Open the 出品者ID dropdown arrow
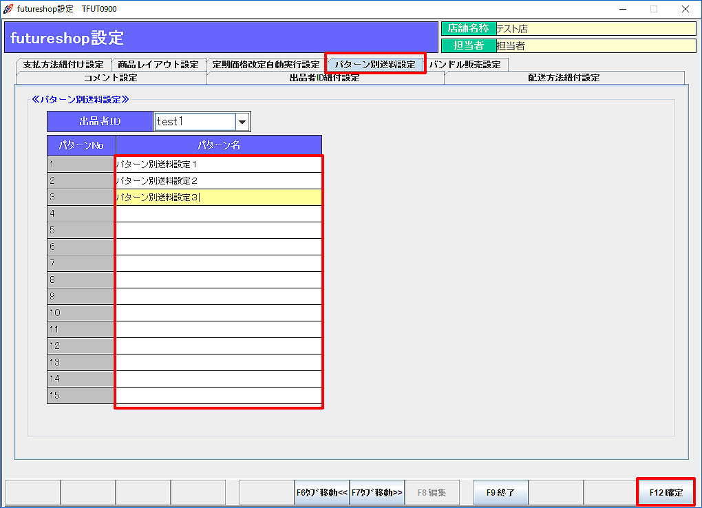702x508 pixels. [242, 122]
